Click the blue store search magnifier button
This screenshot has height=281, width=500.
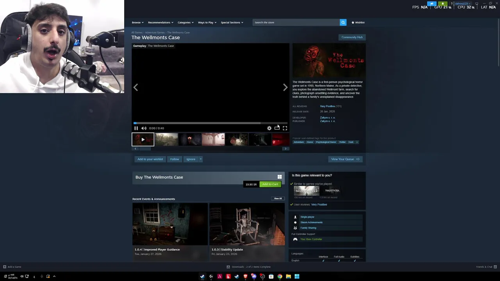click(x=343, y=22)
